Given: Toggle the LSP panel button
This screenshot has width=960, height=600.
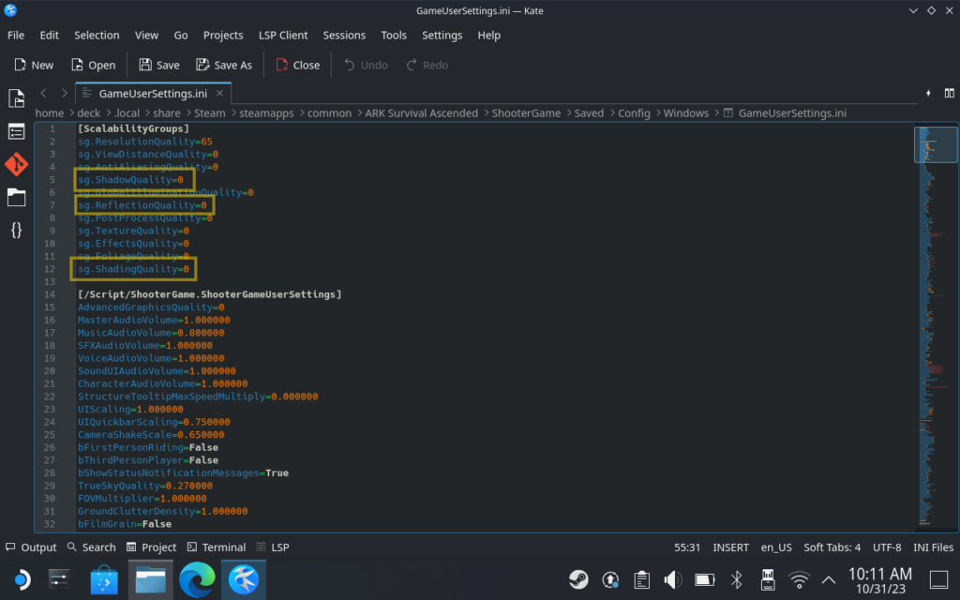Looking at the screenshot, I should click(x=273, y=547).
